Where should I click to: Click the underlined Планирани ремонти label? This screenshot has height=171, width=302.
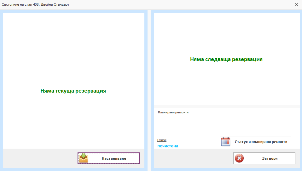pyautogui.click(x=173, y=112)
